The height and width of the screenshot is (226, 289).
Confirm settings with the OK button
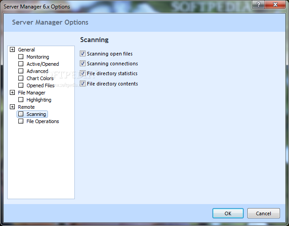point(228,213)
